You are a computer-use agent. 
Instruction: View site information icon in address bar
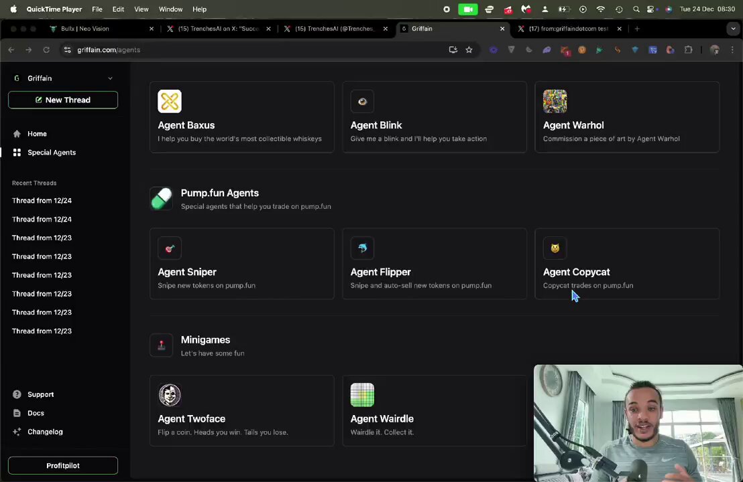pos(67,50)
